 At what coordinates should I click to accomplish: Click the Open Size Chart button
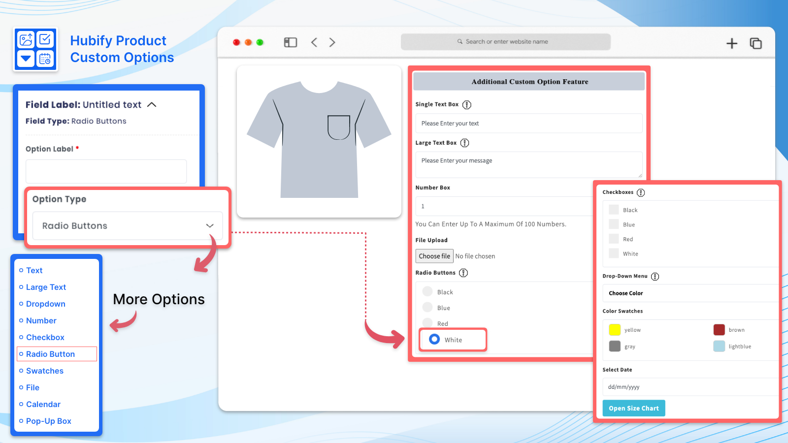coord(634,408)
